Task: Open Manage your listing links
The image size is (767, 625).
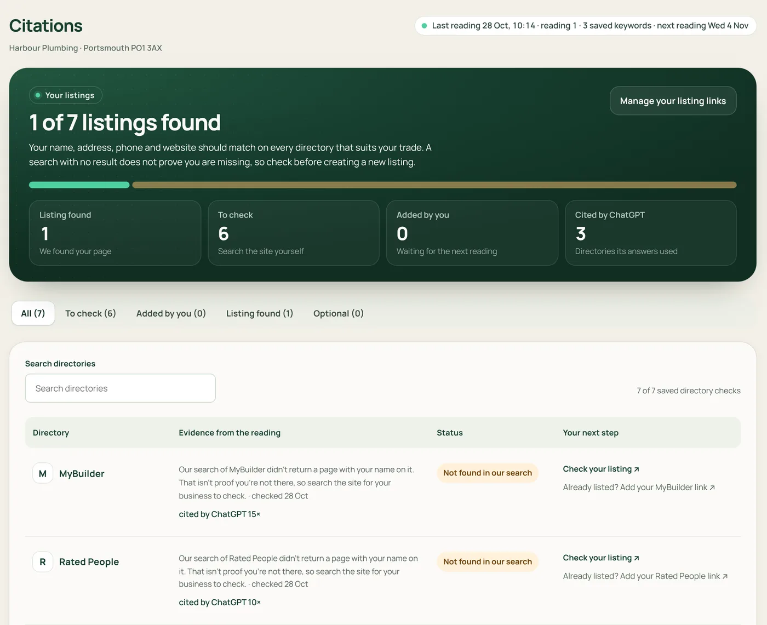Action: pyautogui.click(x=673, y=101)
